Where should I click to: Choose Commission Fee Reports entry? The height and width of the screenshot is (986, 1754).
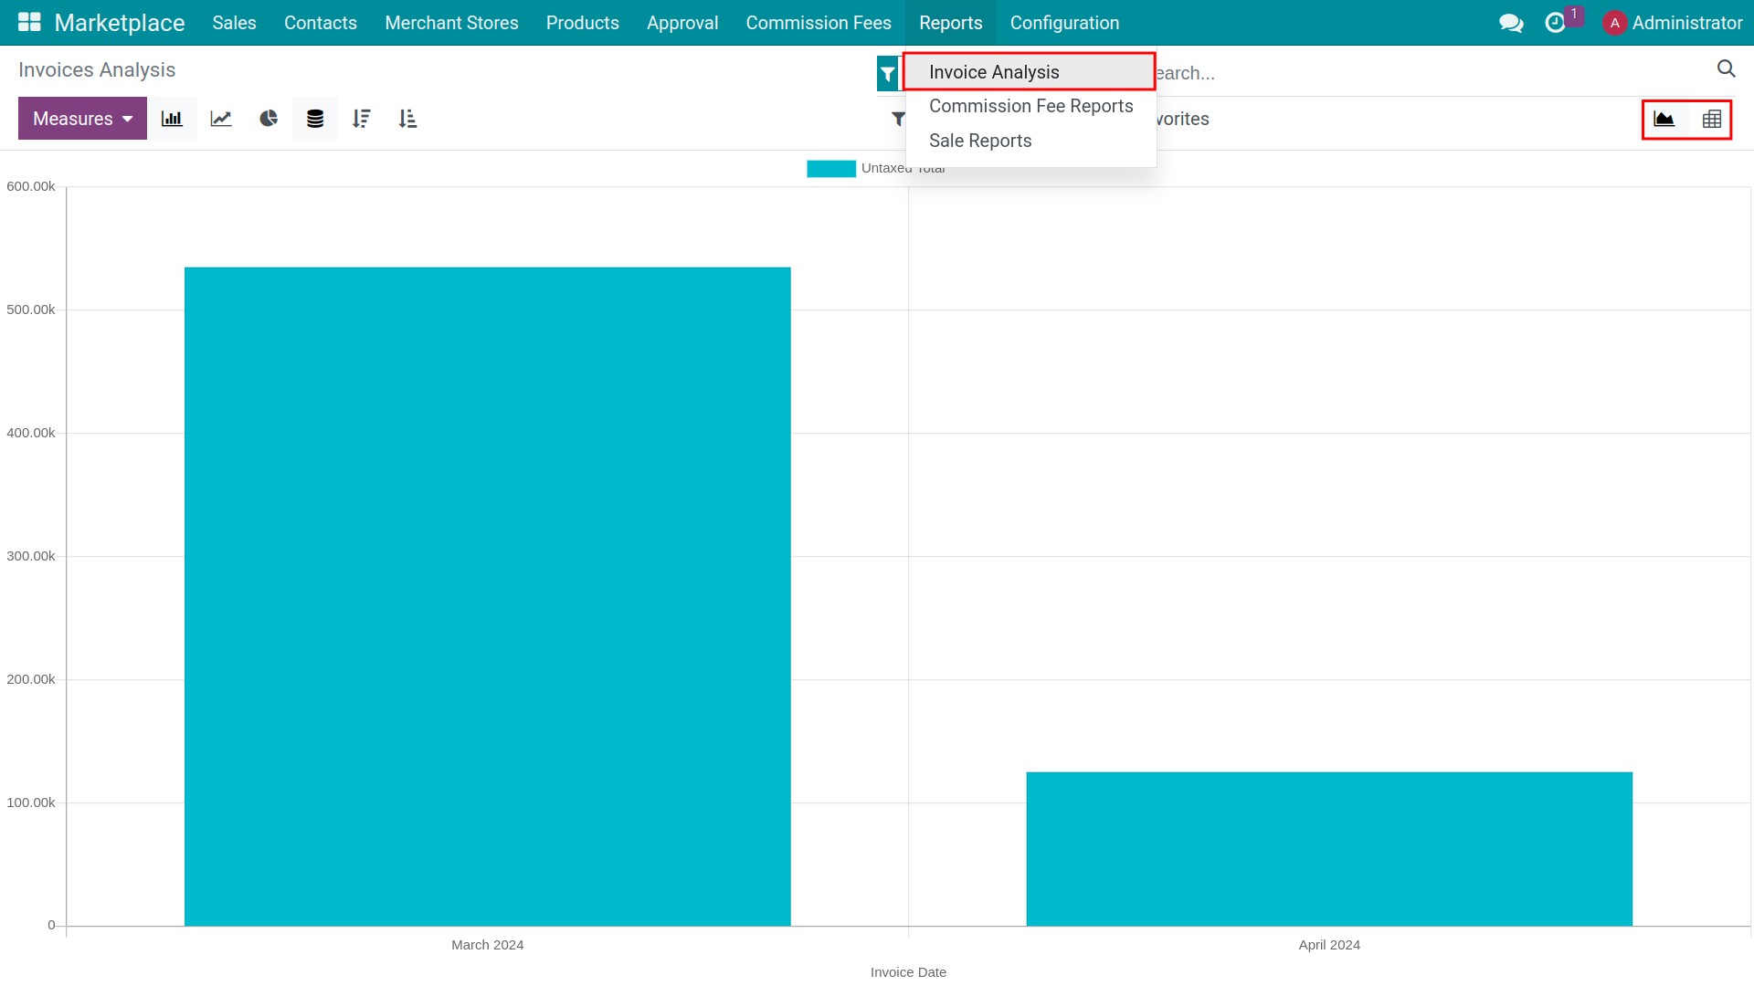coord(1031,106)
